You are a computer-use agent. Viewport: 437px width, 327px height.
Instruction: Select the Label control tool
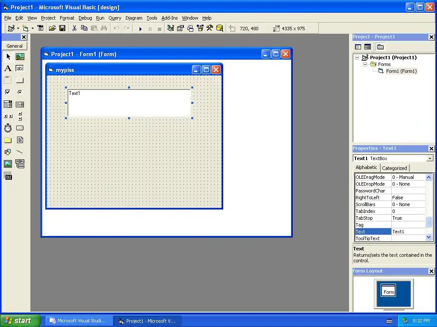pos(8,69)
